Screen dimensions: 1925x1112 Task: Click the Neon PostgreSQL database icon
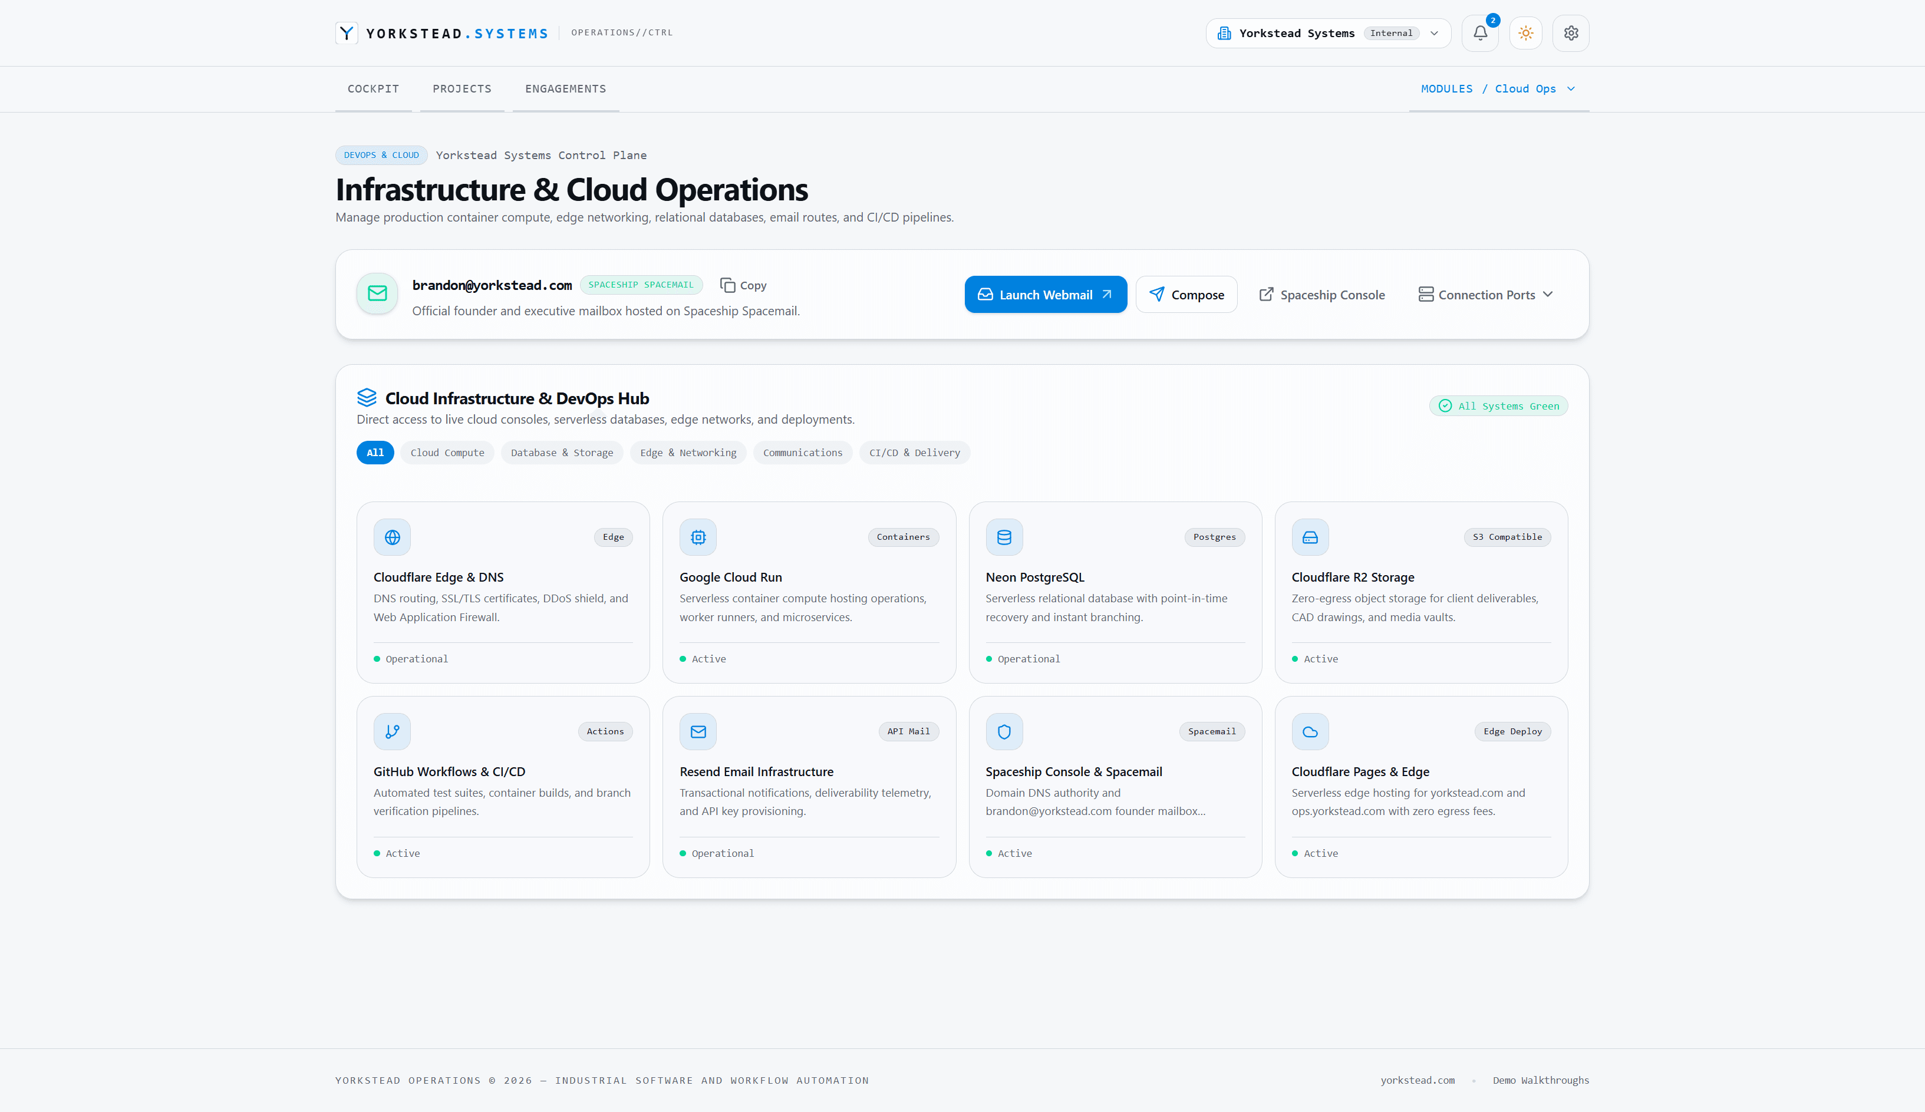(1004, 537)
